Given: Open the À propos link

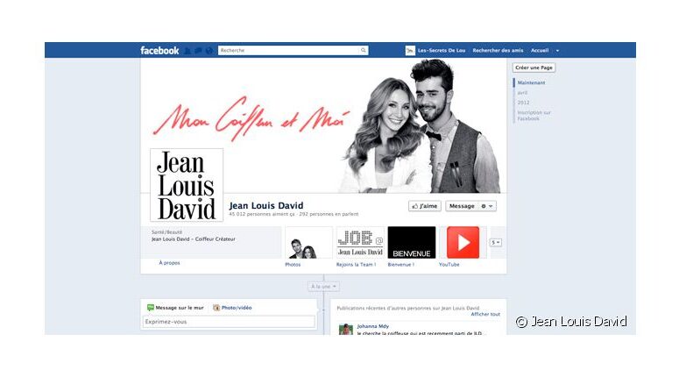Looking at the screenshot, I should [169, 263].
